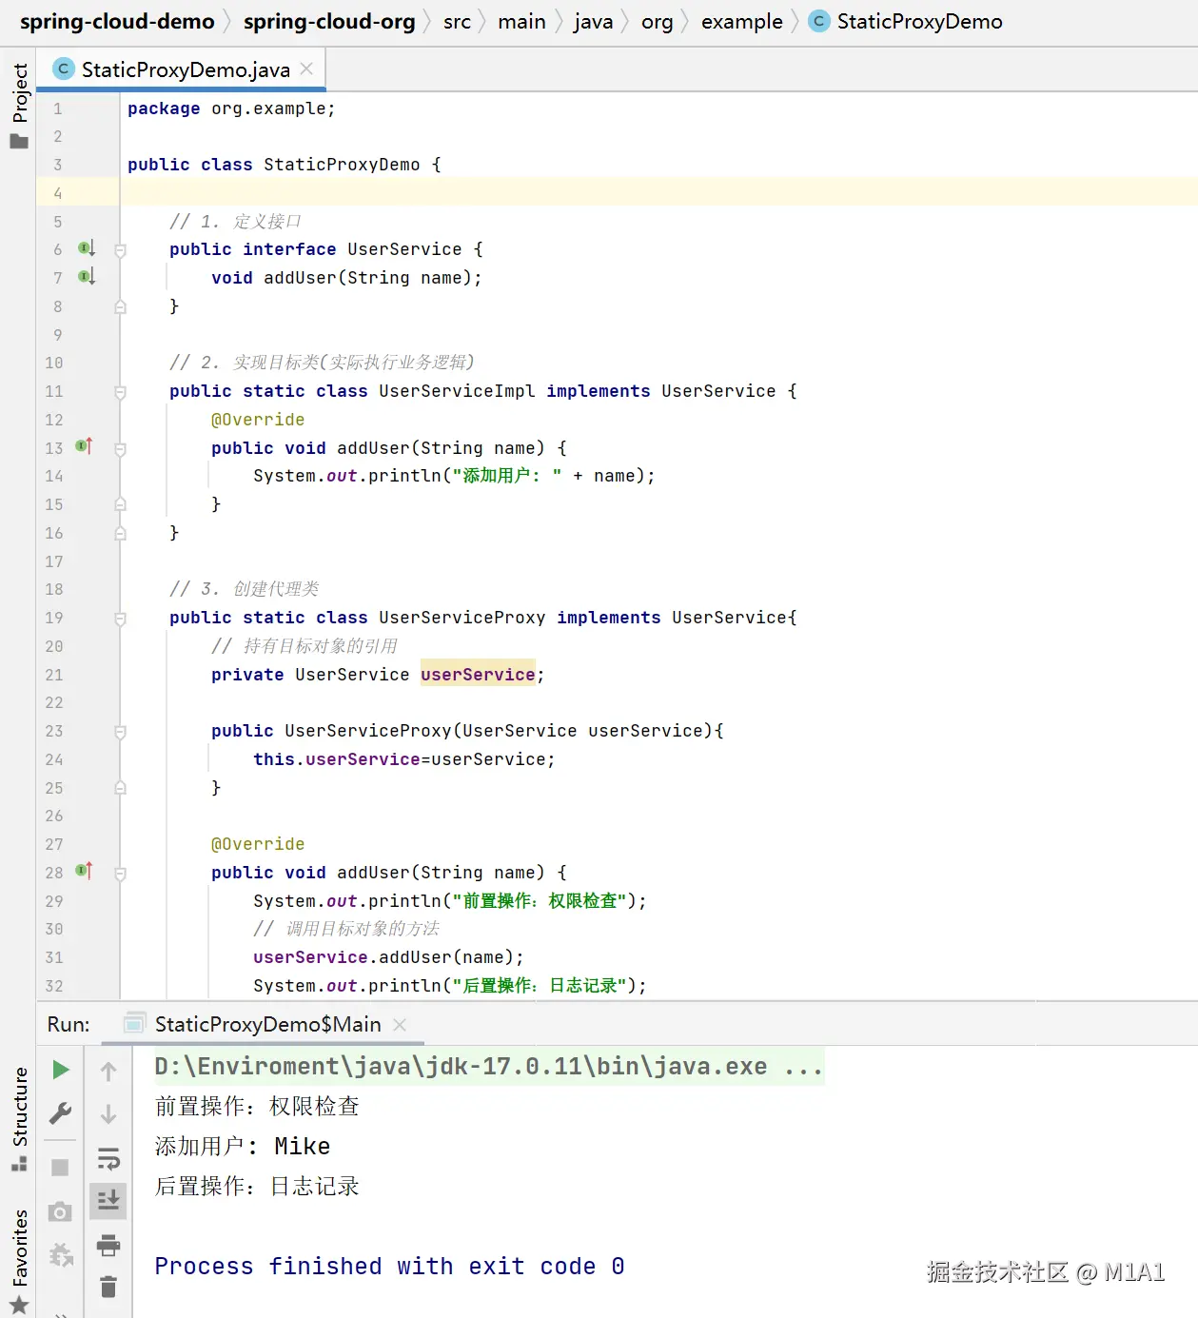The height and width of the screenshot is (1318, 1198).
Task: Click the 'Run:' panel label
Action: (69, 1025)
